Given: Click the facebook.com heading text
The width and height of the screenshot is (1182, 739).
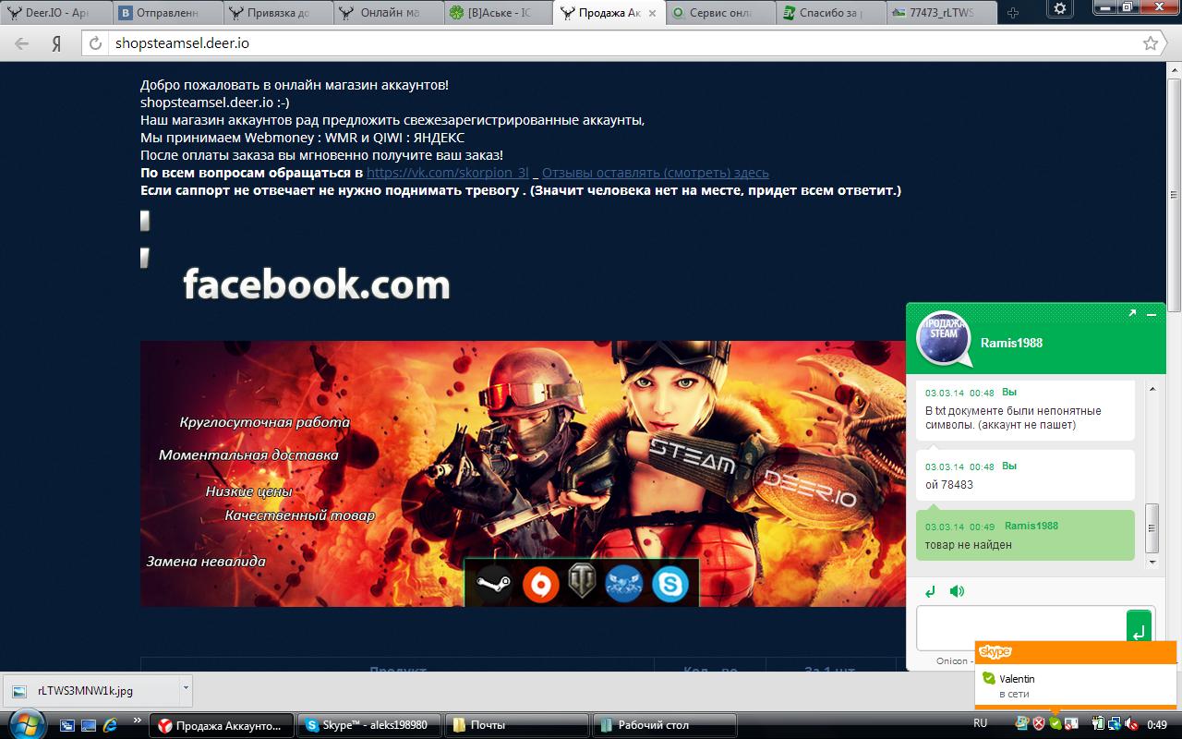Looking at the screenshot, I should [x=317, y=285].
